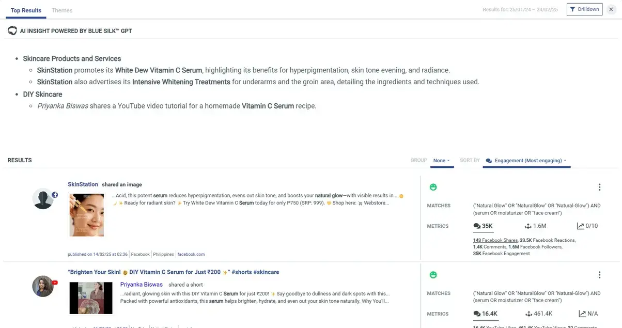
Task: Click the green sentiment smiley on SkinStation result
Action: [433, 187]
